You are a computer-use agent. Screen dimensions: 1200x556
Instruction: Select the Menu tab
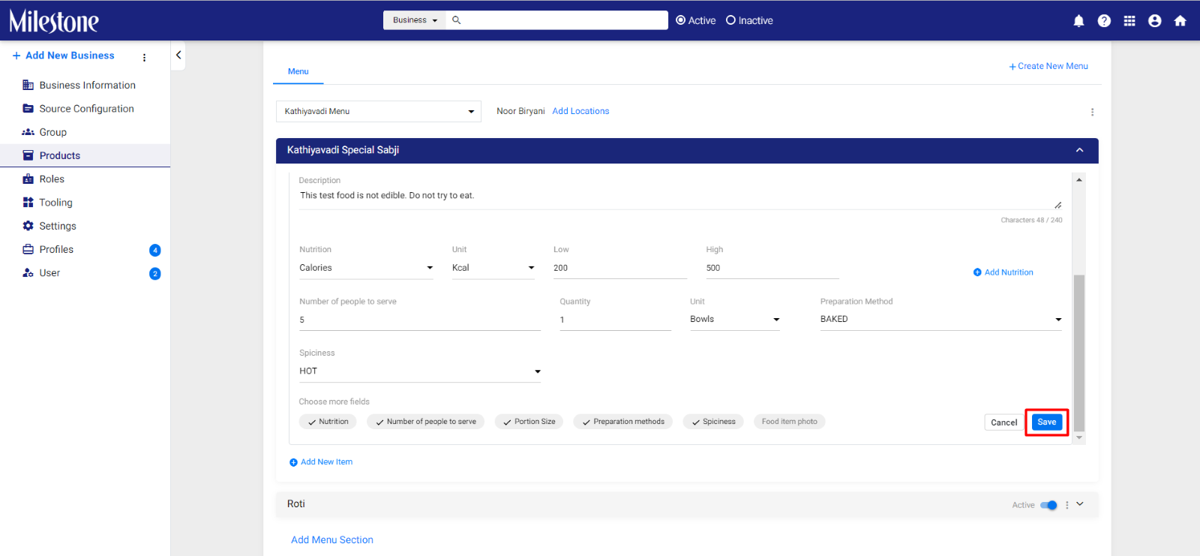(x=298, y=71)
